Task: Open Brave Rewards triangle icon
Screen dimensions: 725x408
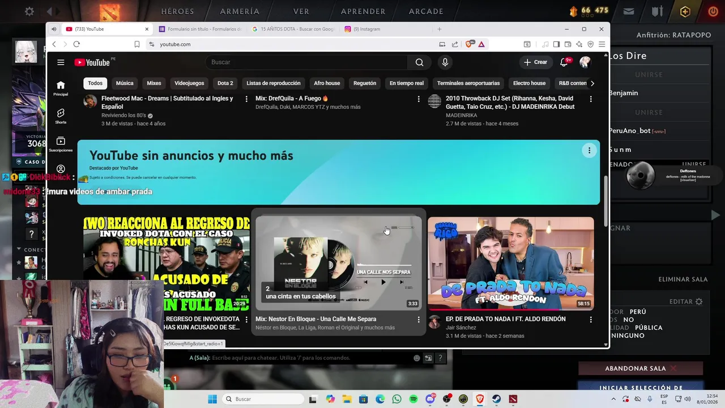Action: click(481, 44)
